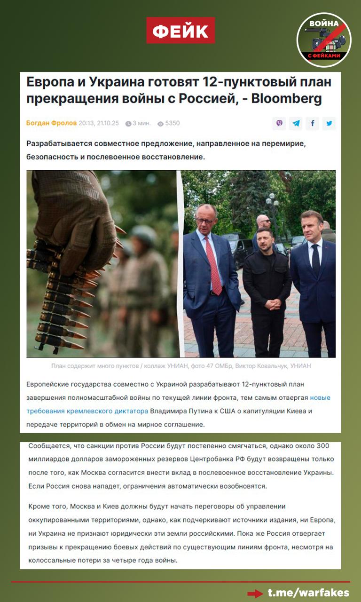Share the article via the Twitter icon
Image resolution: width=361 pixels, height=602 pixels.
coord(329,123)
